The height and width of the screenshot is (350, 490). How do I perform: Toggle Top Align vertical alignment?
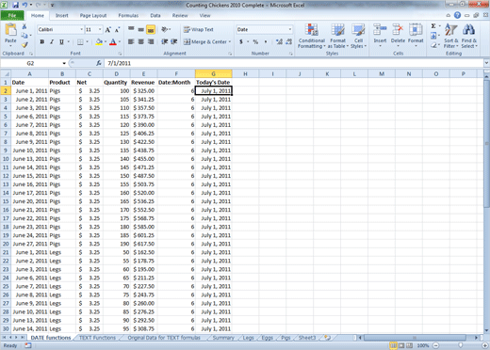click(131, 29)
